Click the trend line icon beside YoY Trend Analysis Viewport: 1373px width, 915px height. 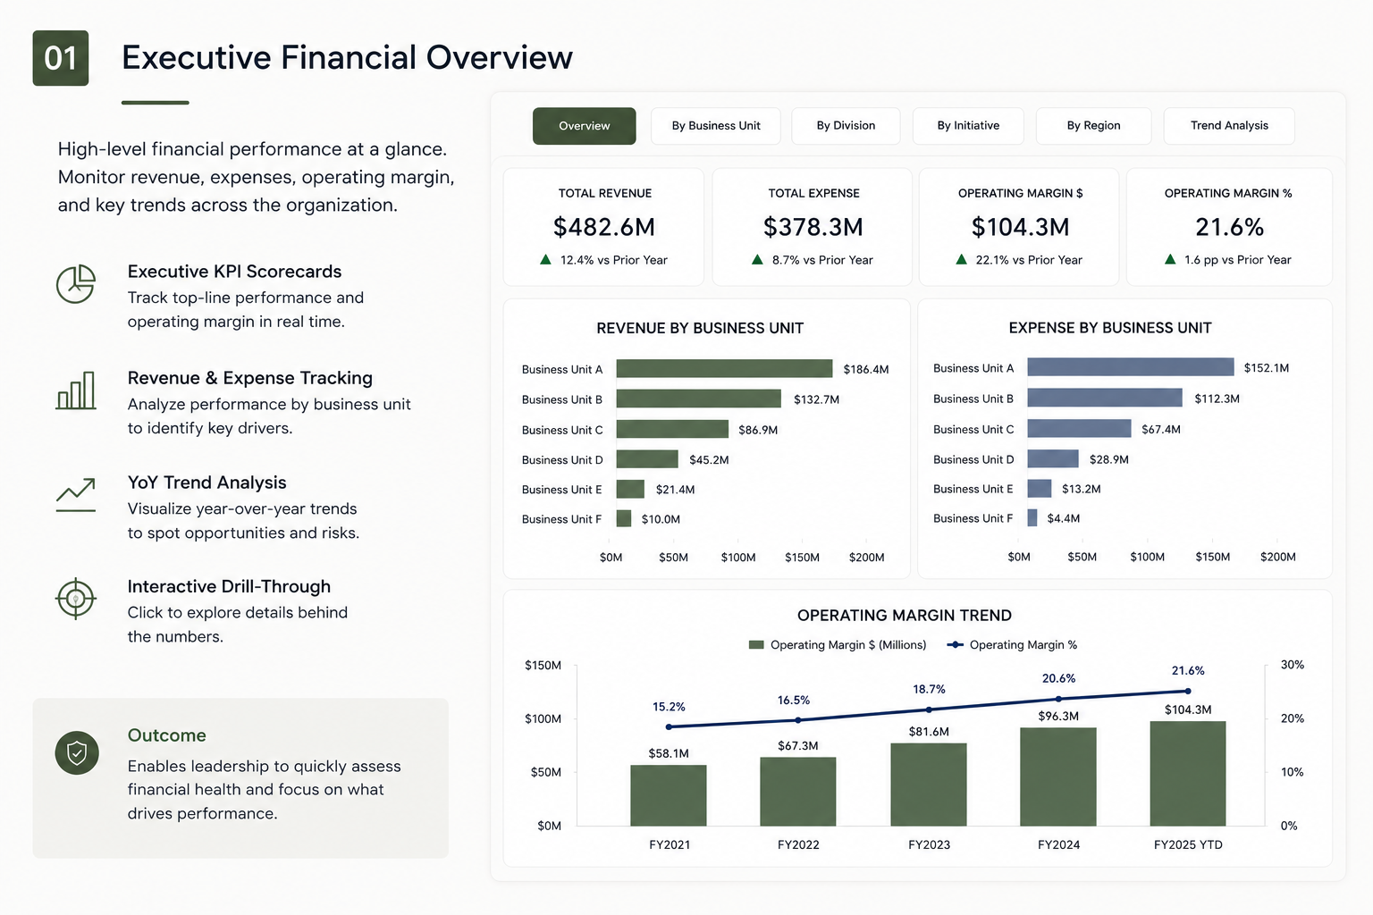tap(76, 495)
